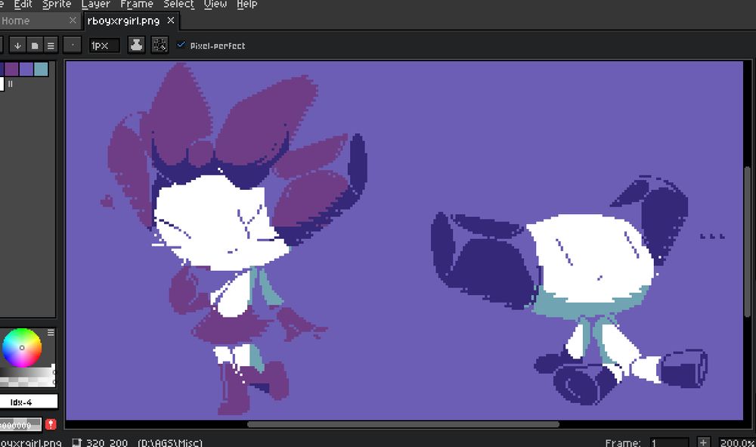Image resolution: width=756 pixels, height=447 pixels.
Task: Click the small dot brush preview toggle
Action: (72, 45)
